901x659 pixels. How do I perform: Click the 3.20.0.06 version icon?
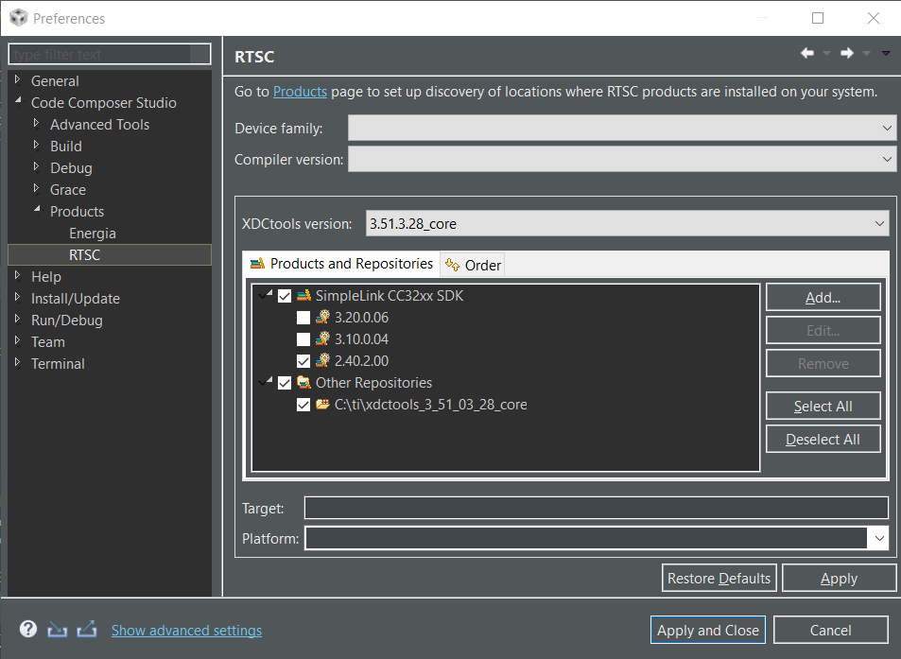[x=322, y=317]
